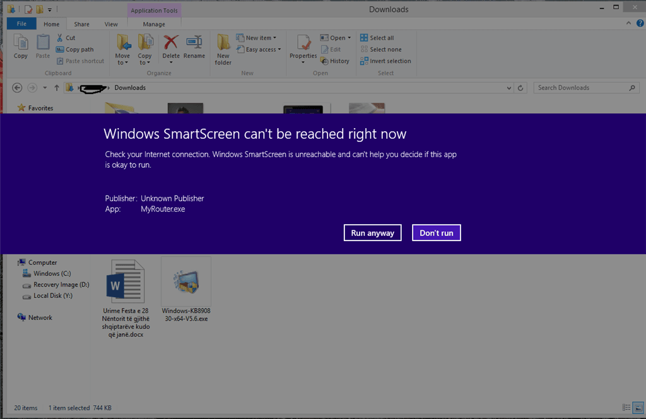Click the Edit command in the ribbon
Image resolution: width=646 pixels, height=419 pixels.
coord(331,49)
